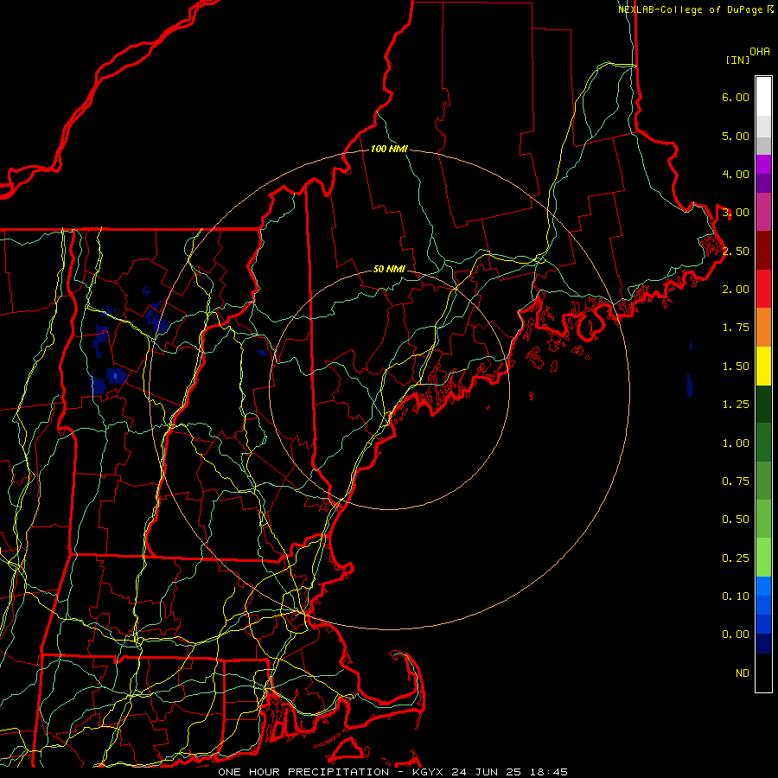
Task: Select the 6.00 legend value
Action: click(736, 97)
